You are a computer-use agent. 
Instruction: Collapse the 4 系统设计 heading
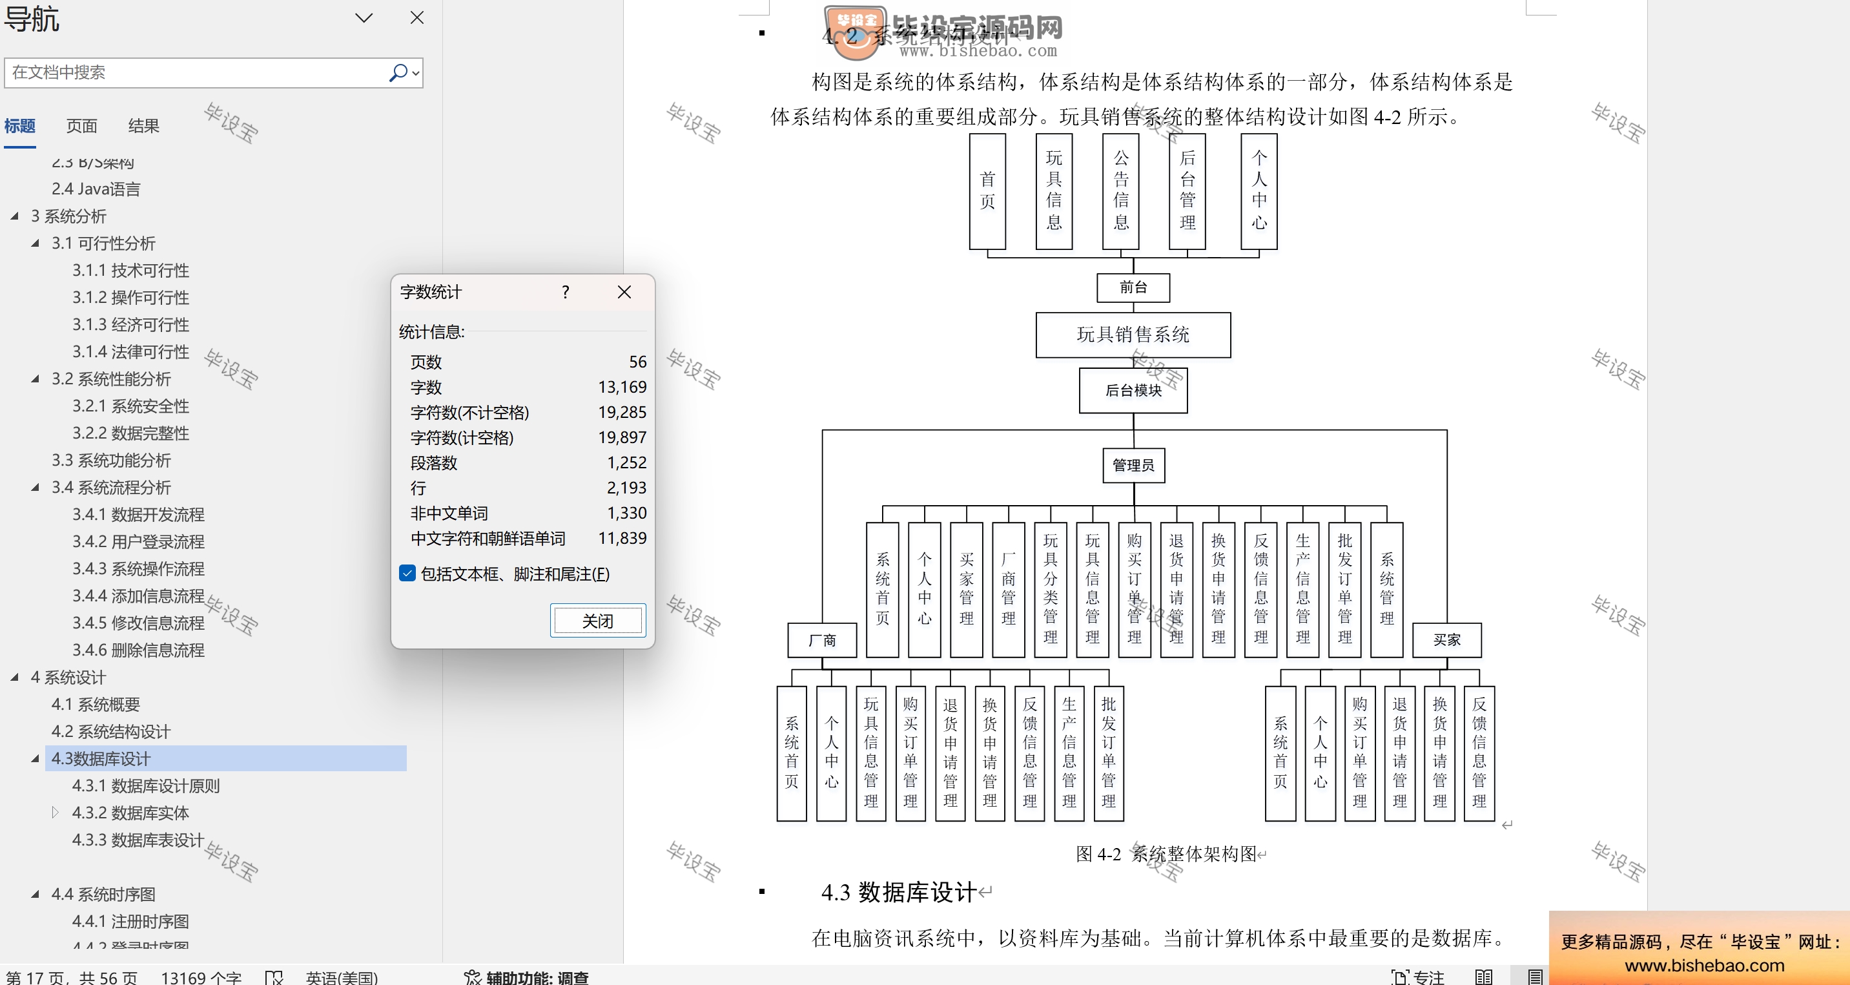14,677
